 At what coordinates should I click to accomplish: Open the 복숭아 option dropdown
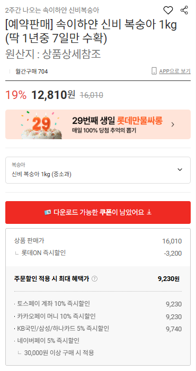coord(98,170)
